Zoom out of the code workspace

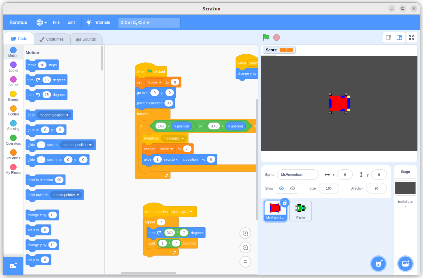[x=245, y=247]
